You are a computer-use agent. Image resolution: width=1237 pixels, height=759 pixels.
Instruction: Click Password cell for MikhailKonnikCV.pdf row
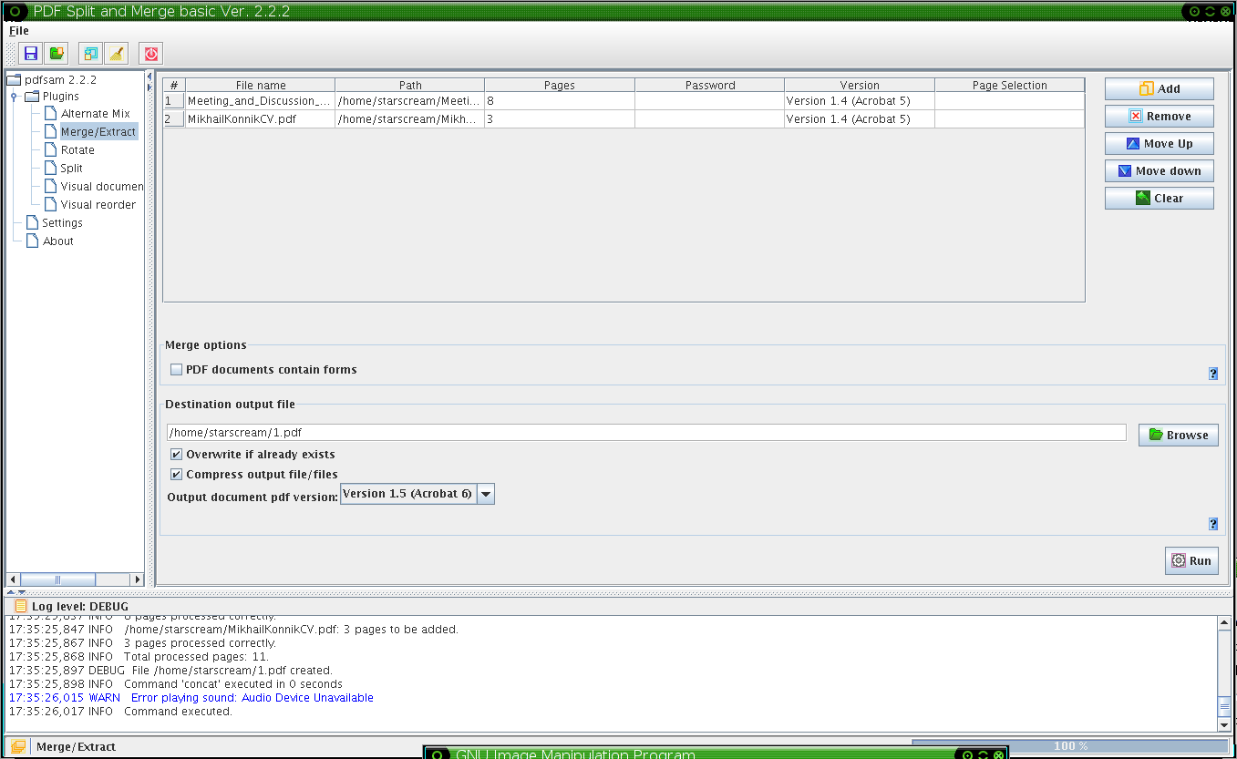[710, 119]
